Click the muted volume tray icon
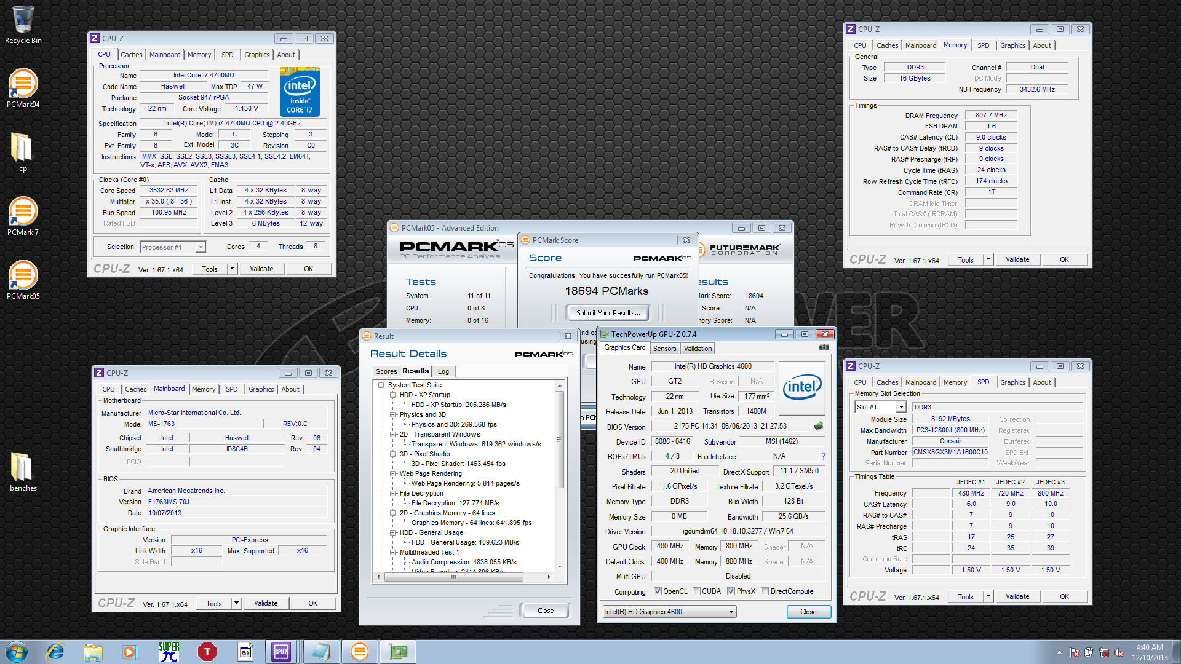Viewport: 1181px width, 664px height. (x=1118, y=653)
